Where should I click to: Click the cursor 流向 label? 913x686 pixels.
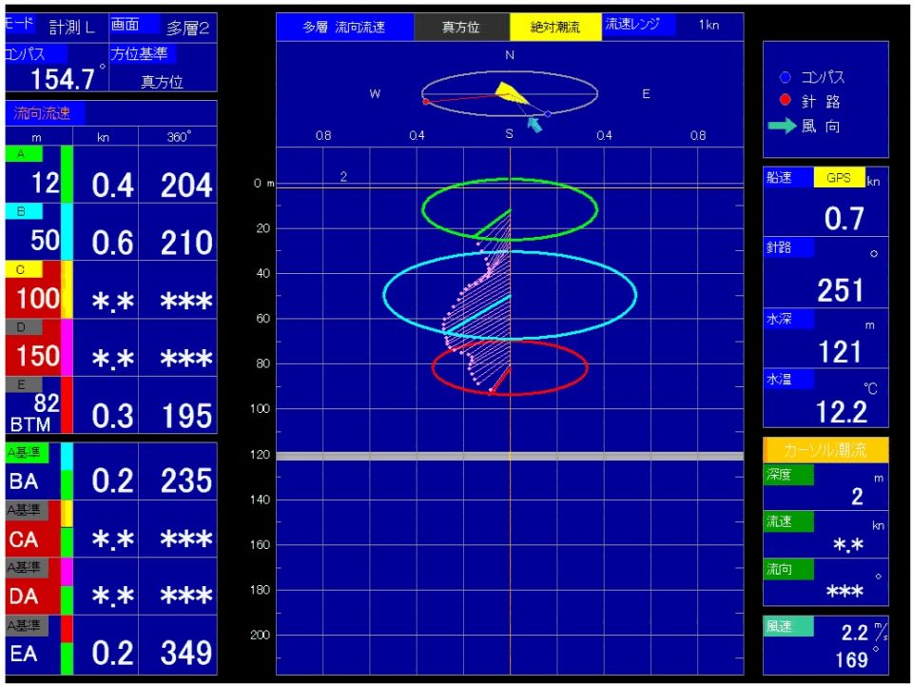[x=788, y=569]
